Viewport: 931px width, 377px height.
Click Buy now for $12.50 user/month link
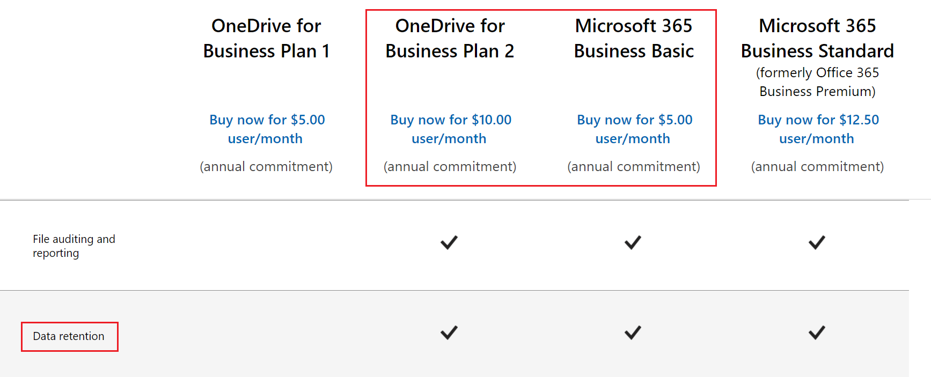tap(818, 129)
